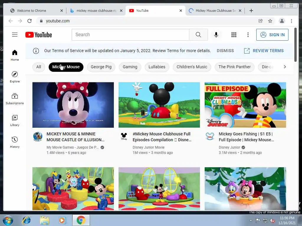Open Subscriptions in the sidebar

[x=15, y=99]
